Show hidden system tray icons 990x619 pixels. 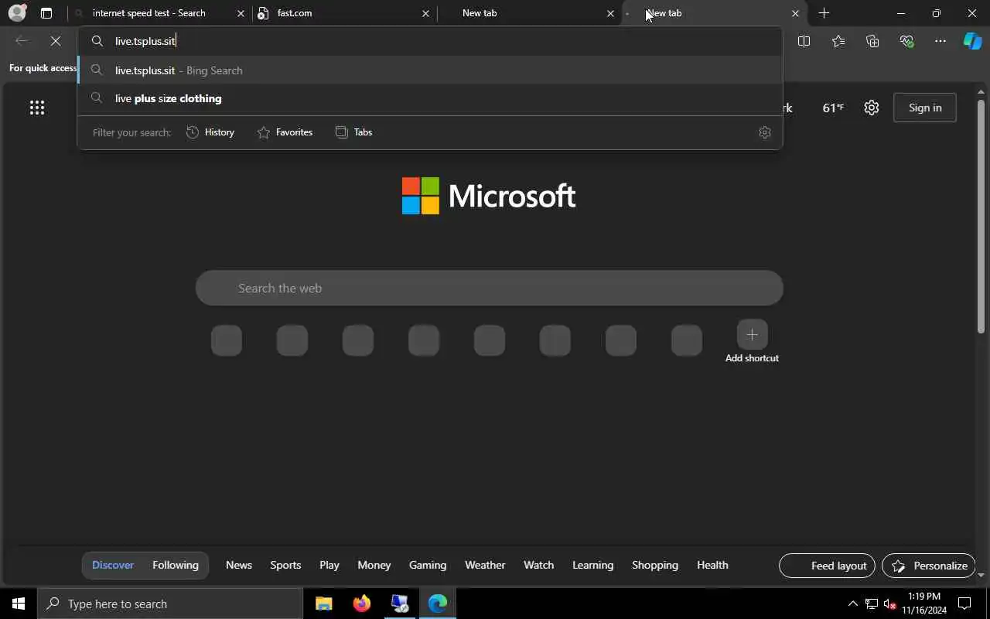pos(852,604)
